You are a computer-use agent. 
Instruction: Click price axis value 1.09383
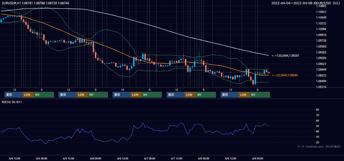[321, 52]
